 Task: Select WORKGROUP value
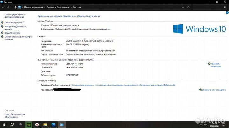[x=72, y=75]
